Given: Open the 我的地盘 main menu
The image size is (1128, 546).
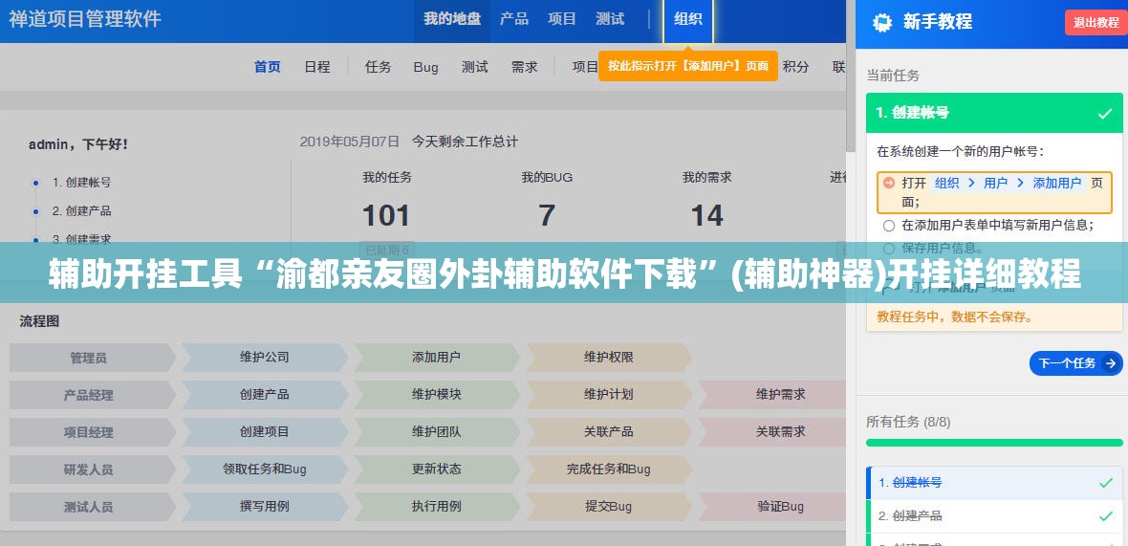Looking at the screenshot, I should coord(452,19).
